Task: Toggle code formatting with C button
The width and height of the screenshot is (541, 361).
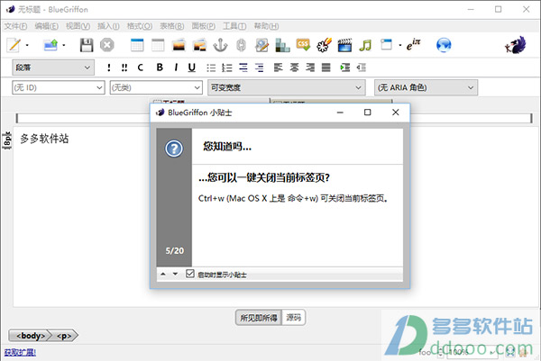Action: pyautogui.click(x=140, y=68)
